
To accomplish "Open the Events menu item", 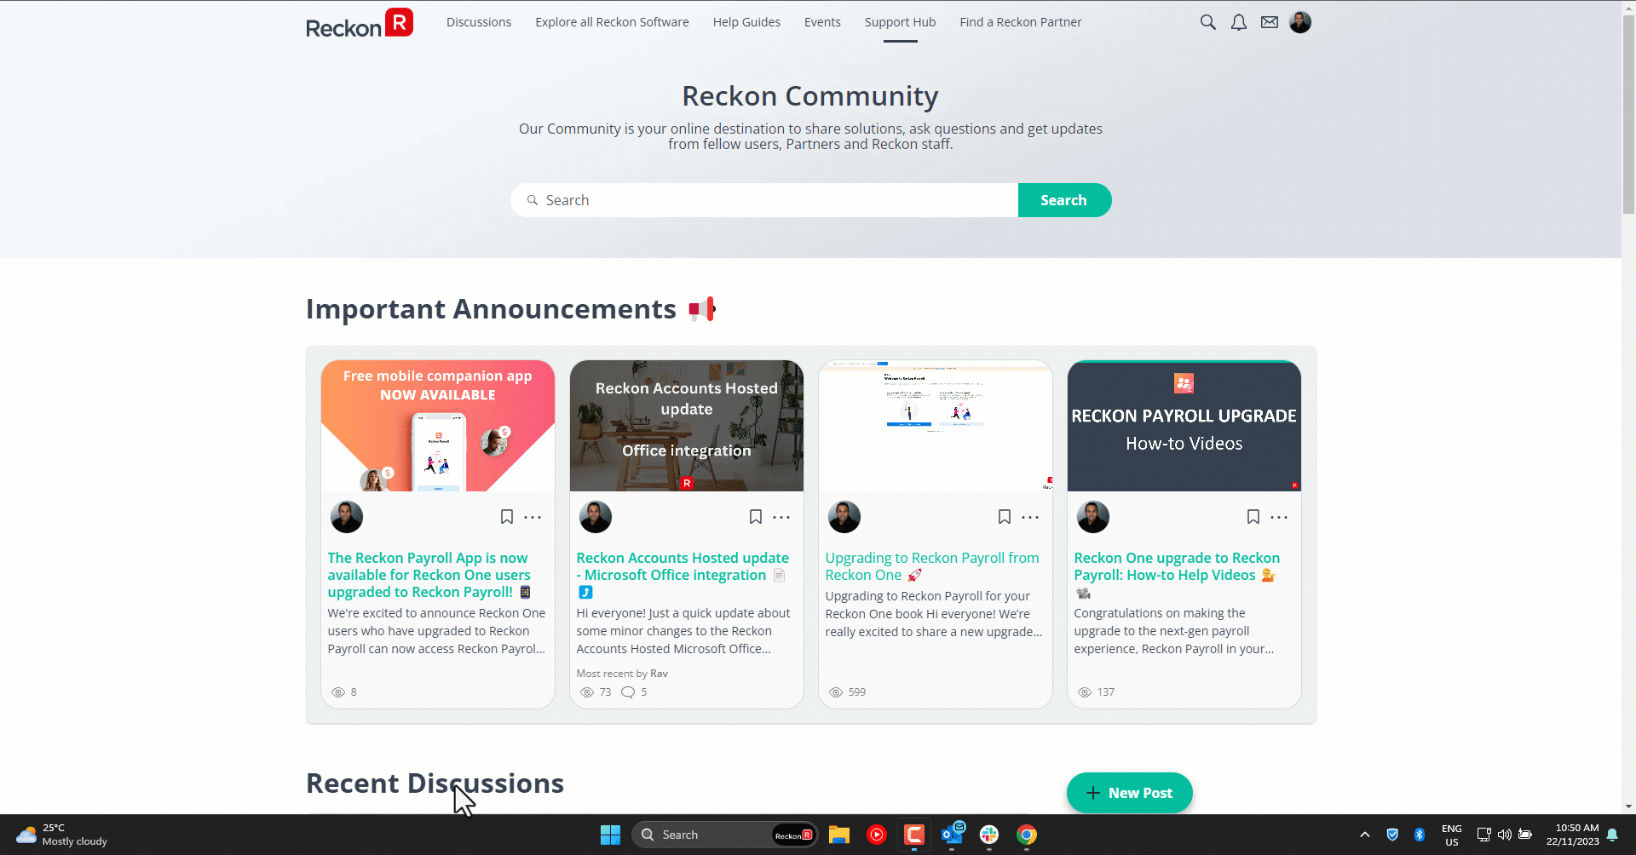I will pyautogui.click(x=822, y=22).
